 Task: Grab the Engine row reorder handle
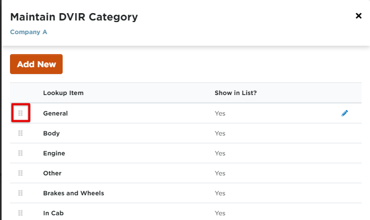tap(21, 153)
